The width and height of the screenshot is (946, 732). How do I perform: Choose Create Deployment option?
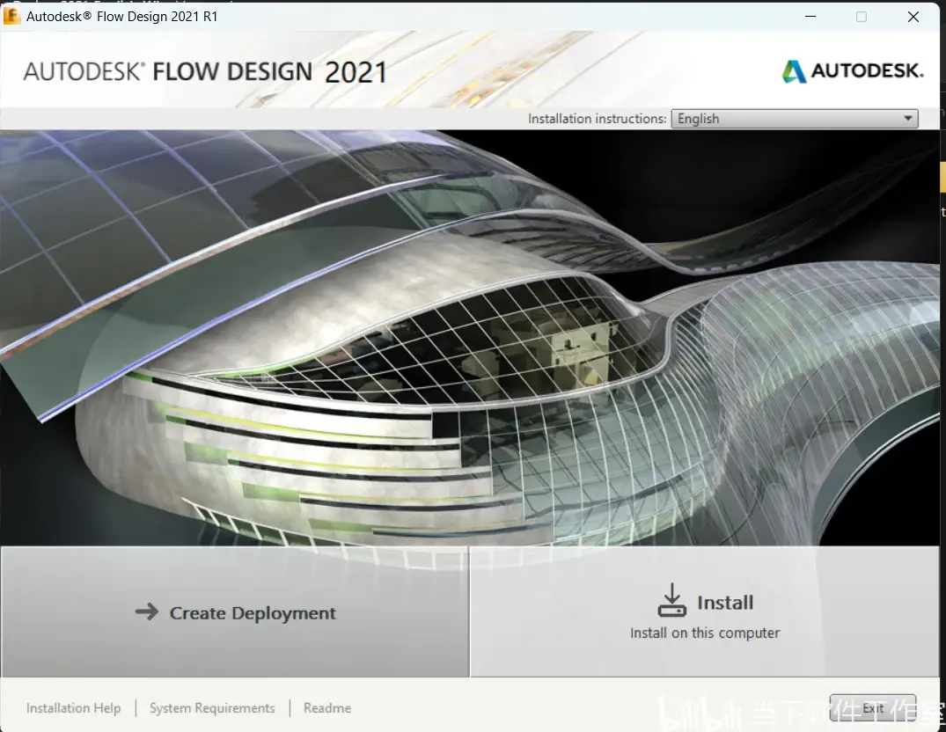pyautogui.click(x=235, y=612)
